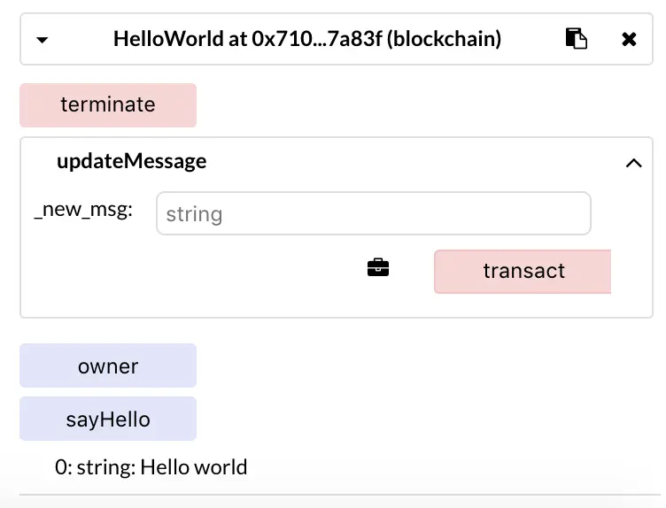
Task: Click the HelloWorld instance title text
Action: 307,39
